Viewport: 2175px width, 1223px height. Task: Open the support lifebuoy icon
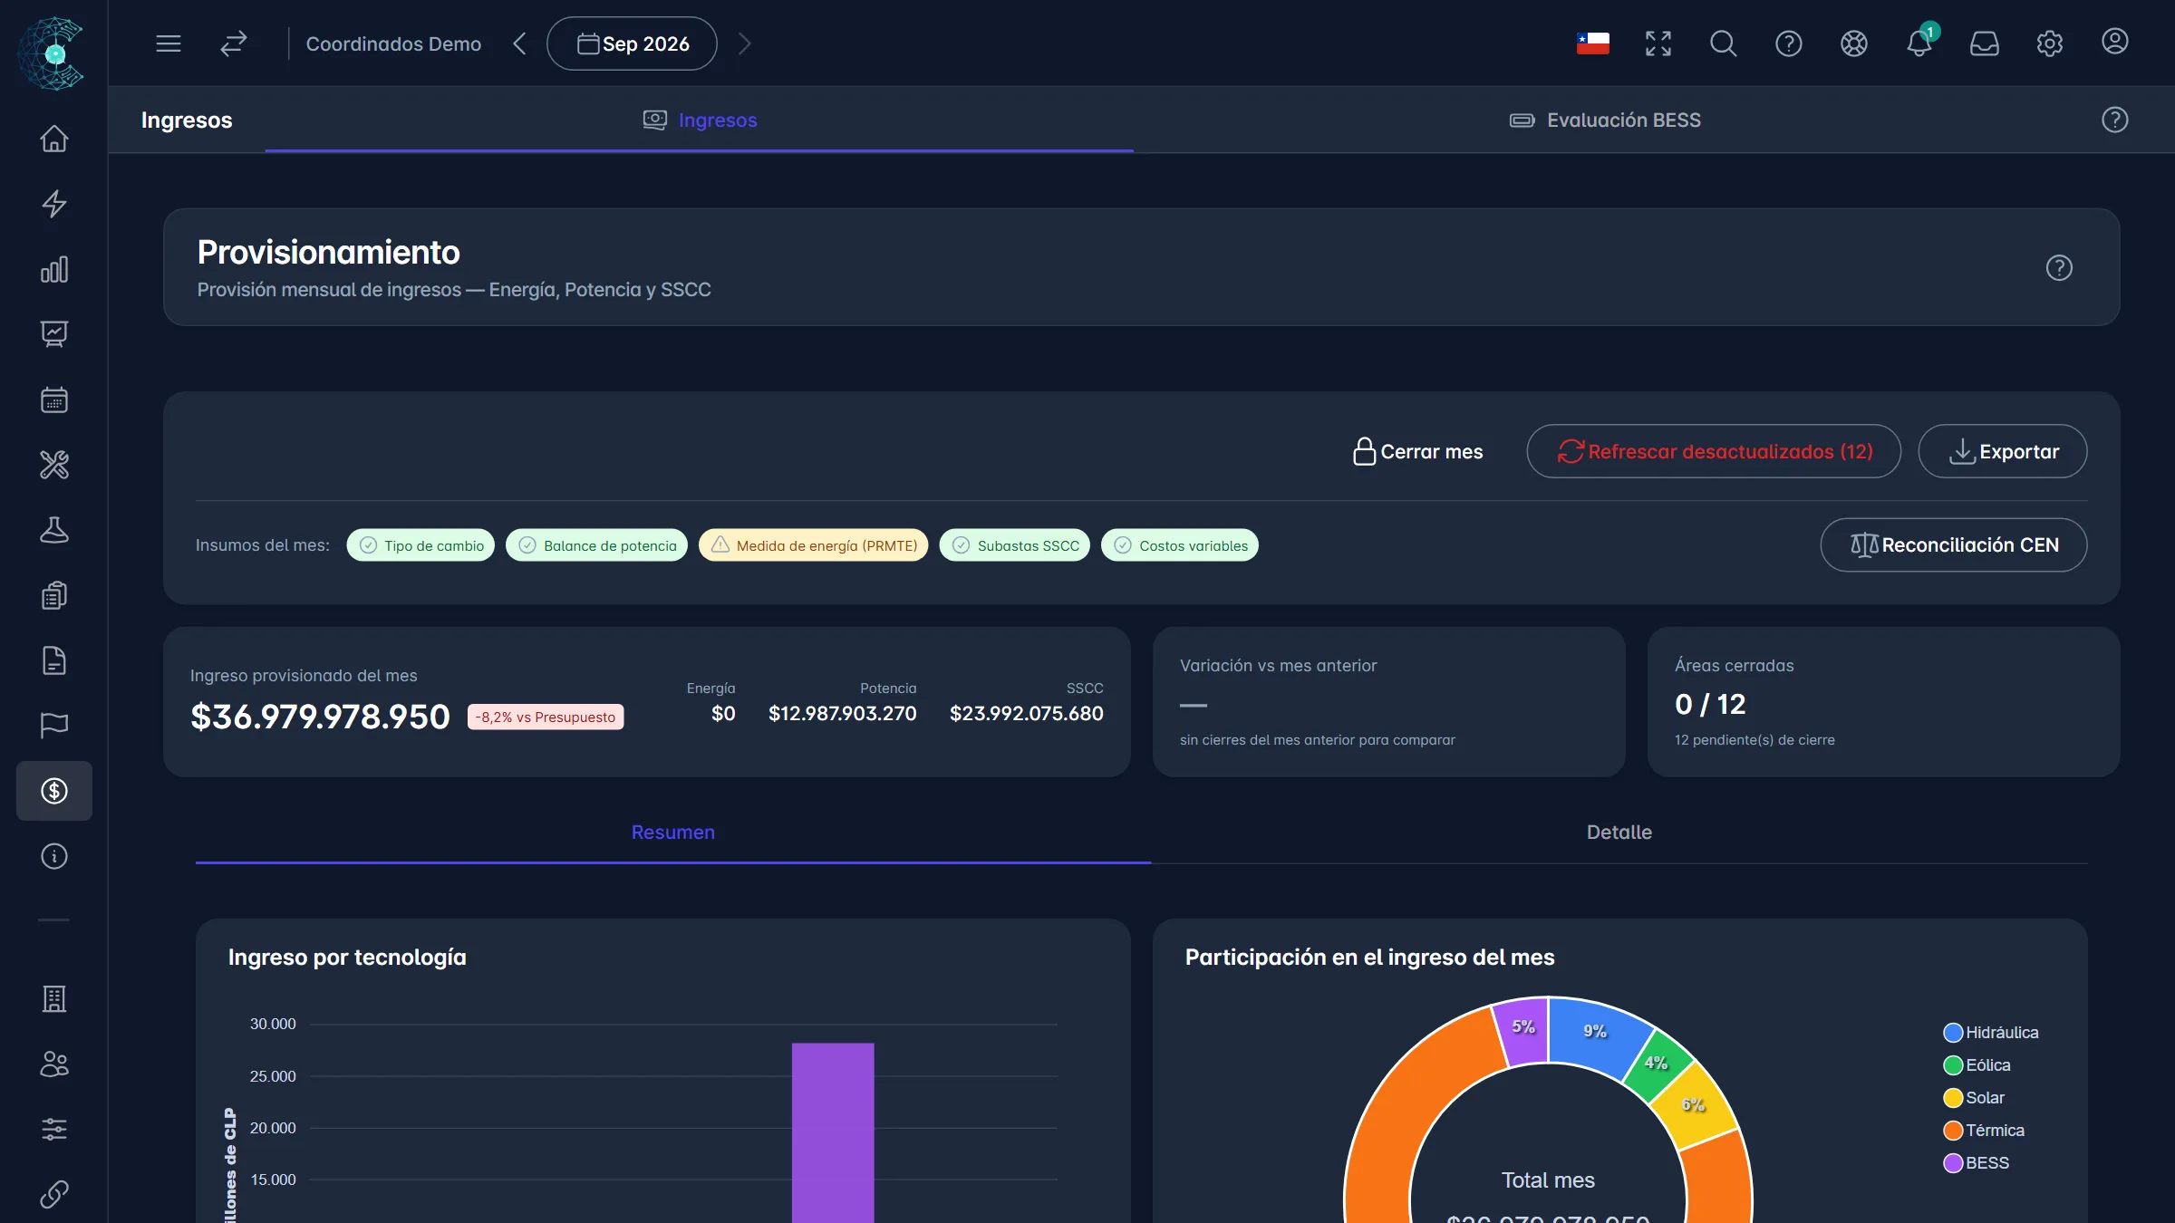(1854, 43)
